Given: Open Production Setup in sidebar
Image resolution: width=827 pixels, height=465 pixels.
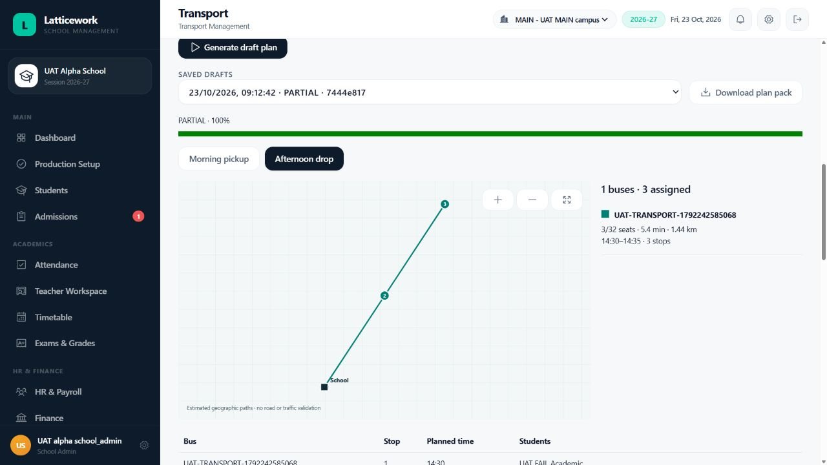Looking at the screenshot, I should coord(80,164).
